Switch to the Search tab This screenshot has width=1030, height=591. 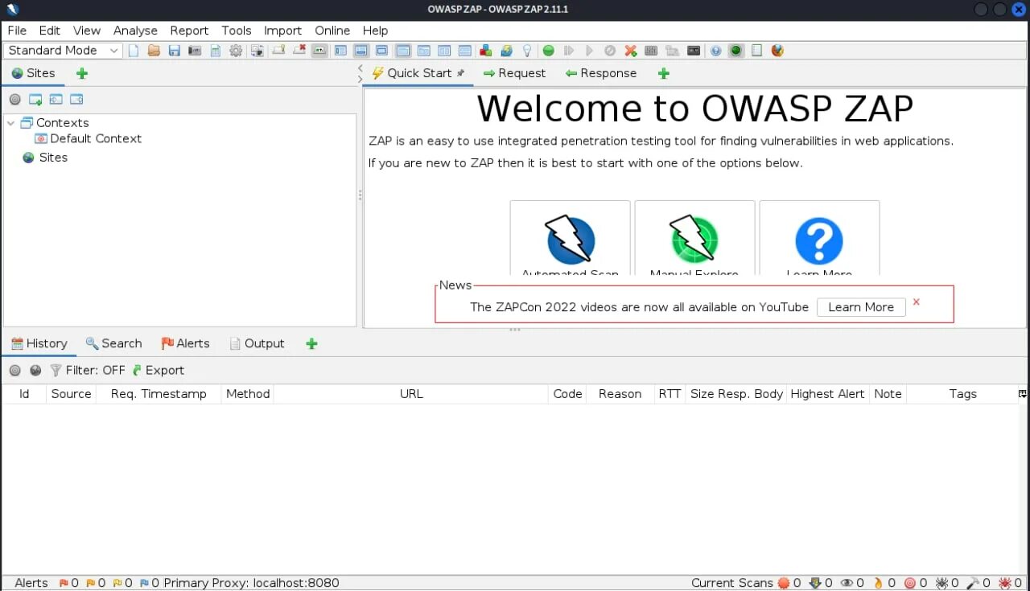coord(113,343)
